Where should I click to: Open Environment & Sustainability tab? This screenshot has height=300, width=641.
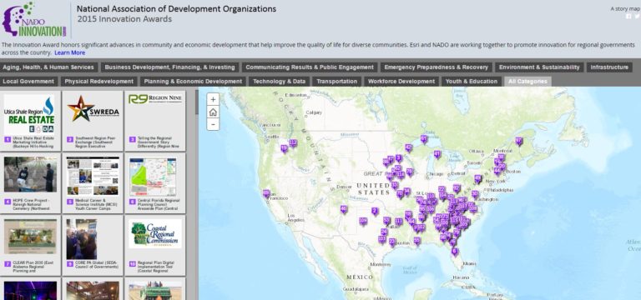539,67
